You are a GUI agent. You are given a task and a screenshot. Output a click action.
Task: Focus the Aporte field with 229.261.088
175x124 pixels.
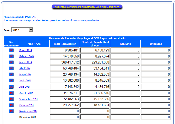(x=95, y=63)
